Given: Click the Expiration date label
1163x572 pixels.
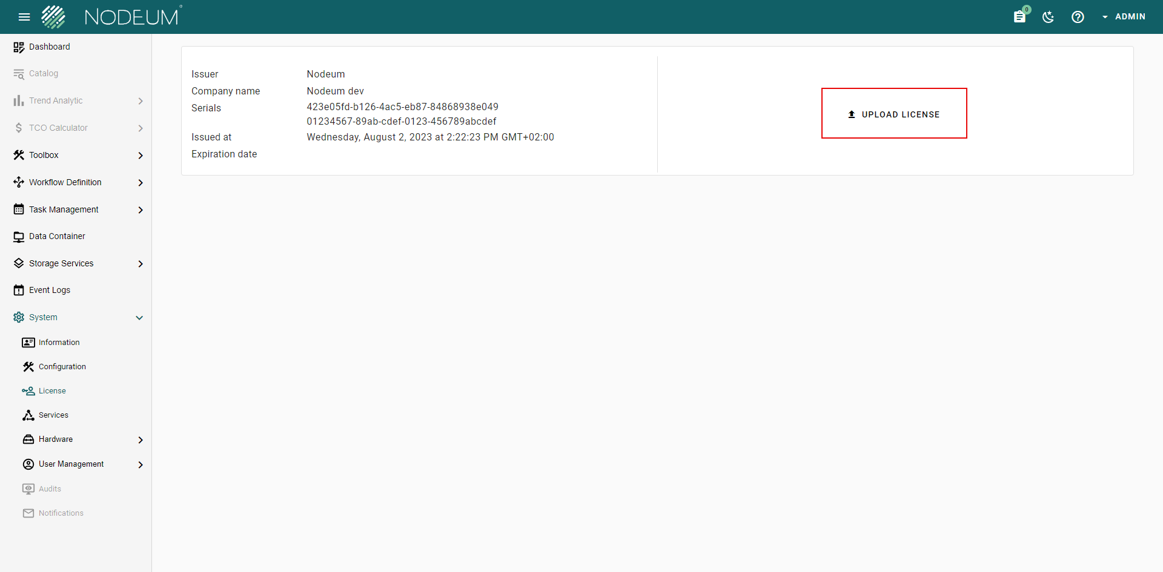Looking at the screenshot, I should [224, 154].
